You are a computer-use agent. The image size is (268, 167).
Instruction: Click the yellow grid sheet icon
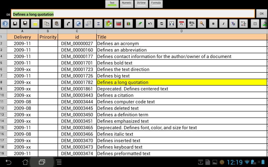pos(35,24)
